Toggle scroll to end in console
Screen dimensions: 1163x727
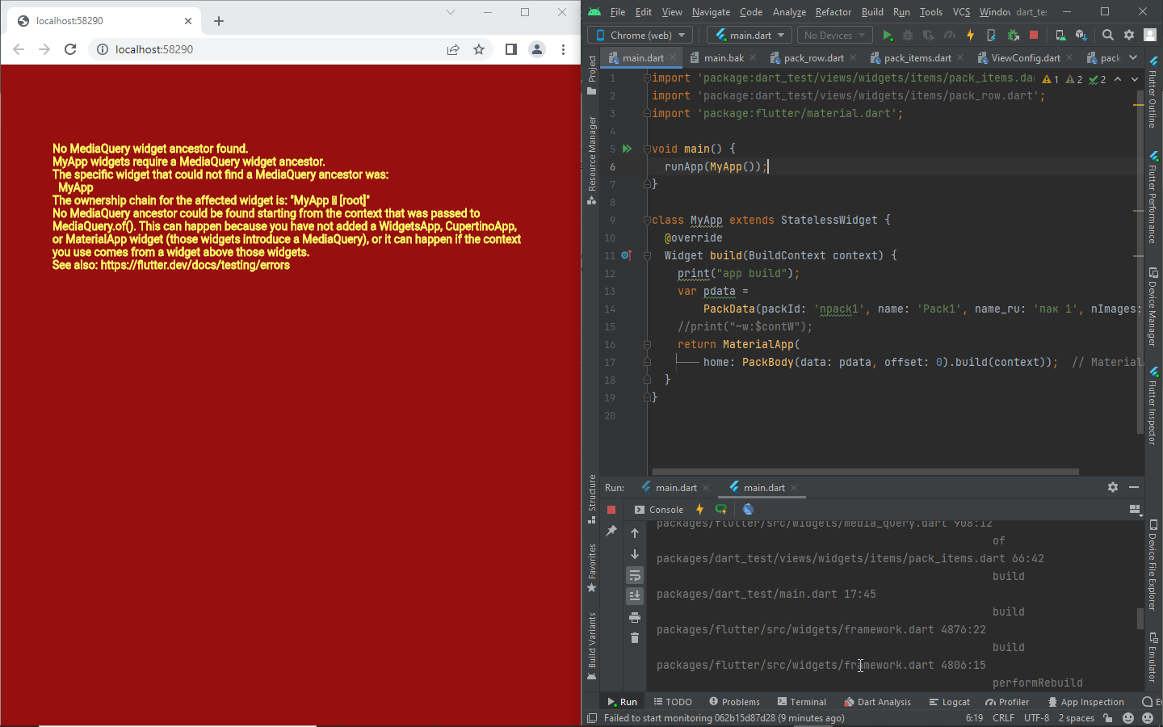pos(635,596)
